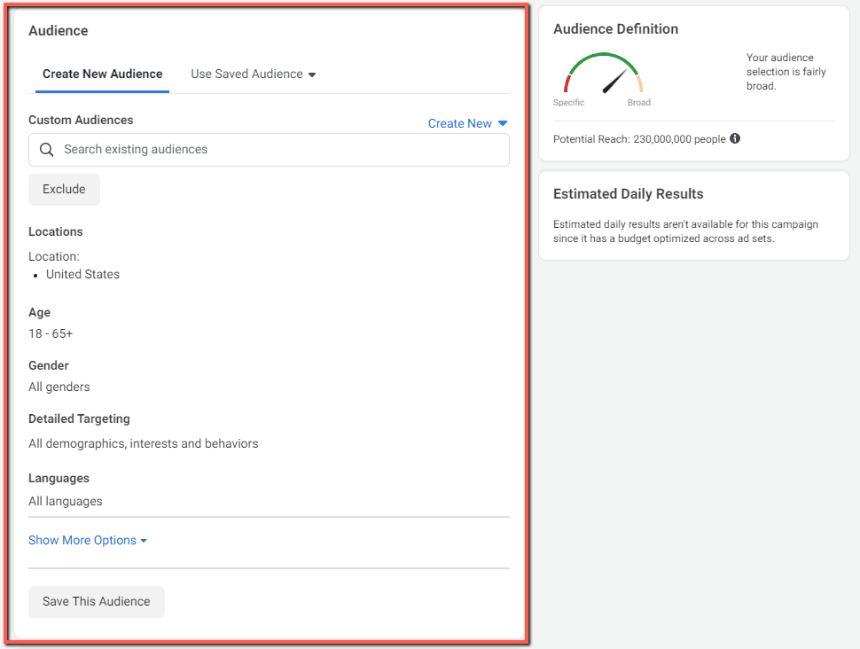Click the Potential Reach info icon

pos(735,139)
